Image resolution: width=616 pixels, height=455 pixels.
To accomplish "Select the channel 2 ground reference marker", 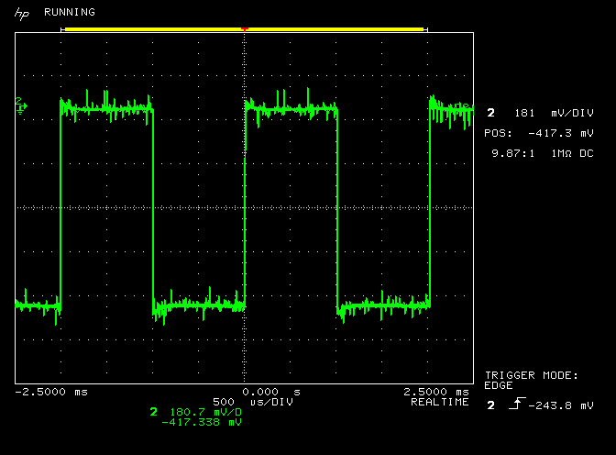I will (20, 105).
